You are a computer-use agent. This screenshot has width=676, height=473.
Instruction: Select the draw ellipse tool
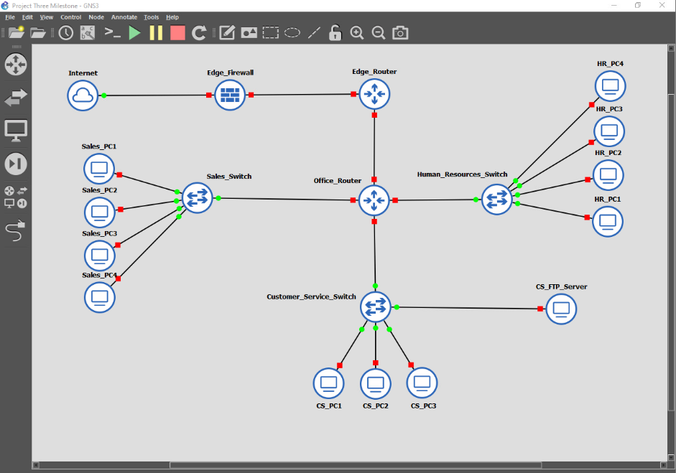(x=292, y=32)
